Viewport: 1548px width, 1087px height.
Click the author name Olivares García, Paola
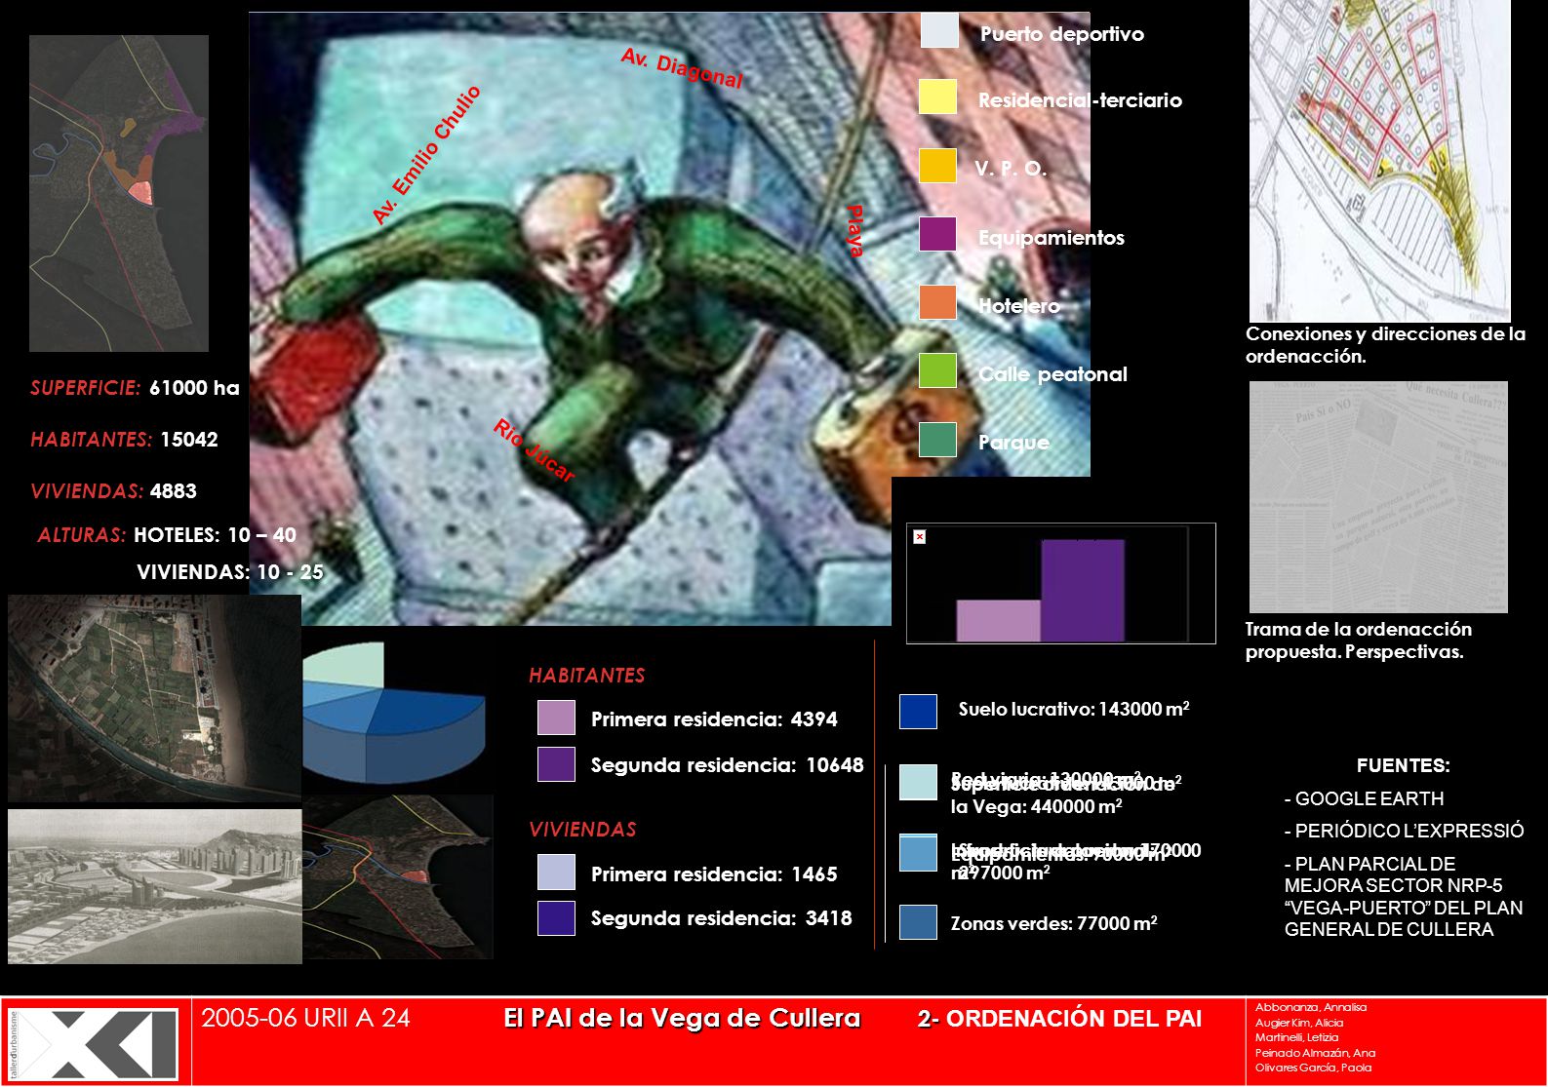(x=1313, y=1068)
